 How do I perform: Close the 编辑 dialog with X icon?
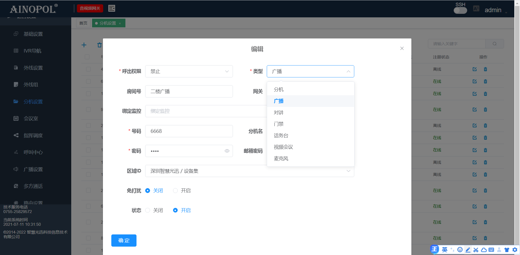pyautogui.click(x=402, y=48)
